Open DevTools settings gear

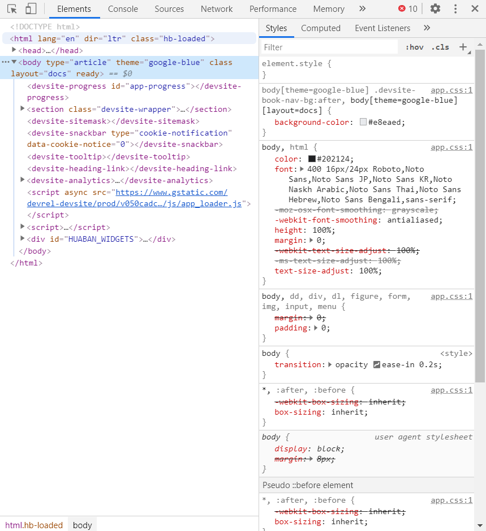pos(435,9)
